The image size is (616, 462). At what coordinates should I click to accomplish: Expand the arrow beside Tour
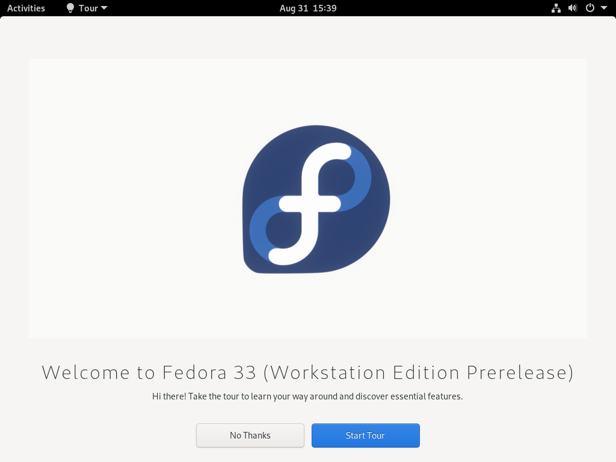[104, 8]
